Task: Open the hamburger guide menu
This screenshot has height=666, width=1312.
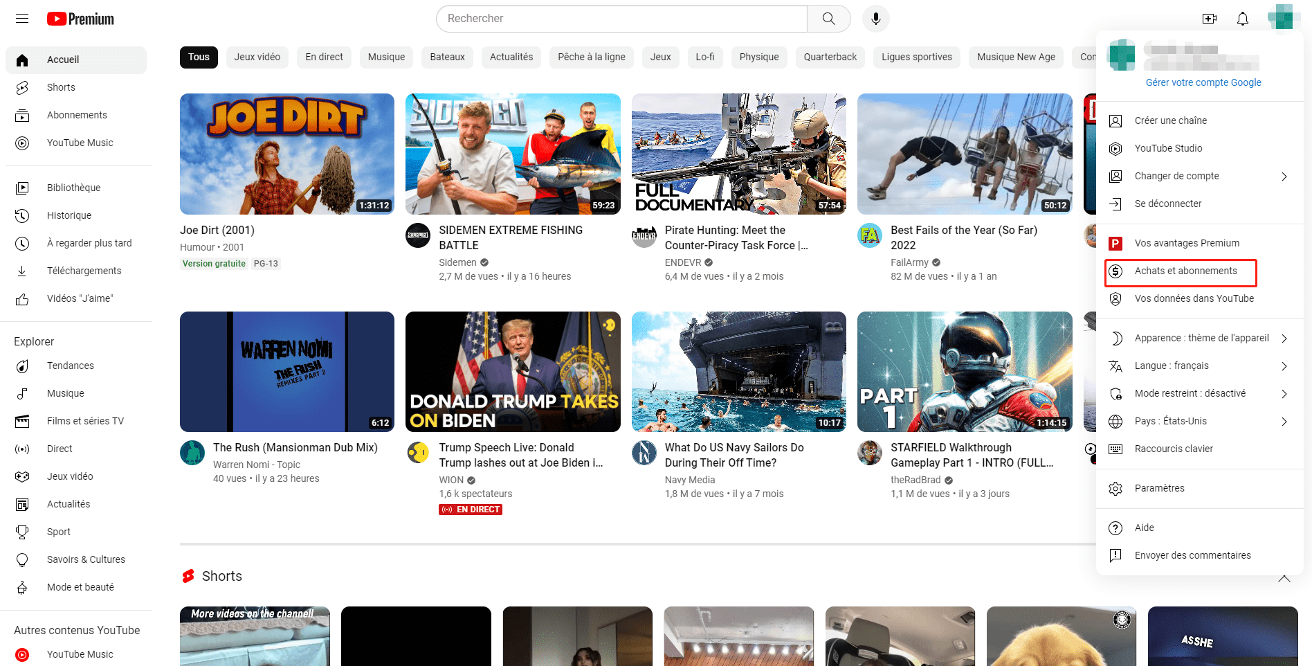Action: [x=22, y=19]
